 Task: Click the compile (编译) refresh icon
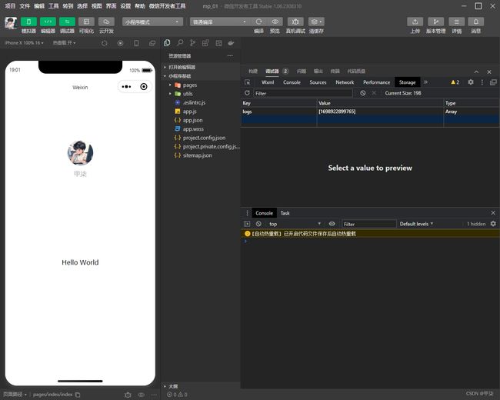tap(258, 22)
